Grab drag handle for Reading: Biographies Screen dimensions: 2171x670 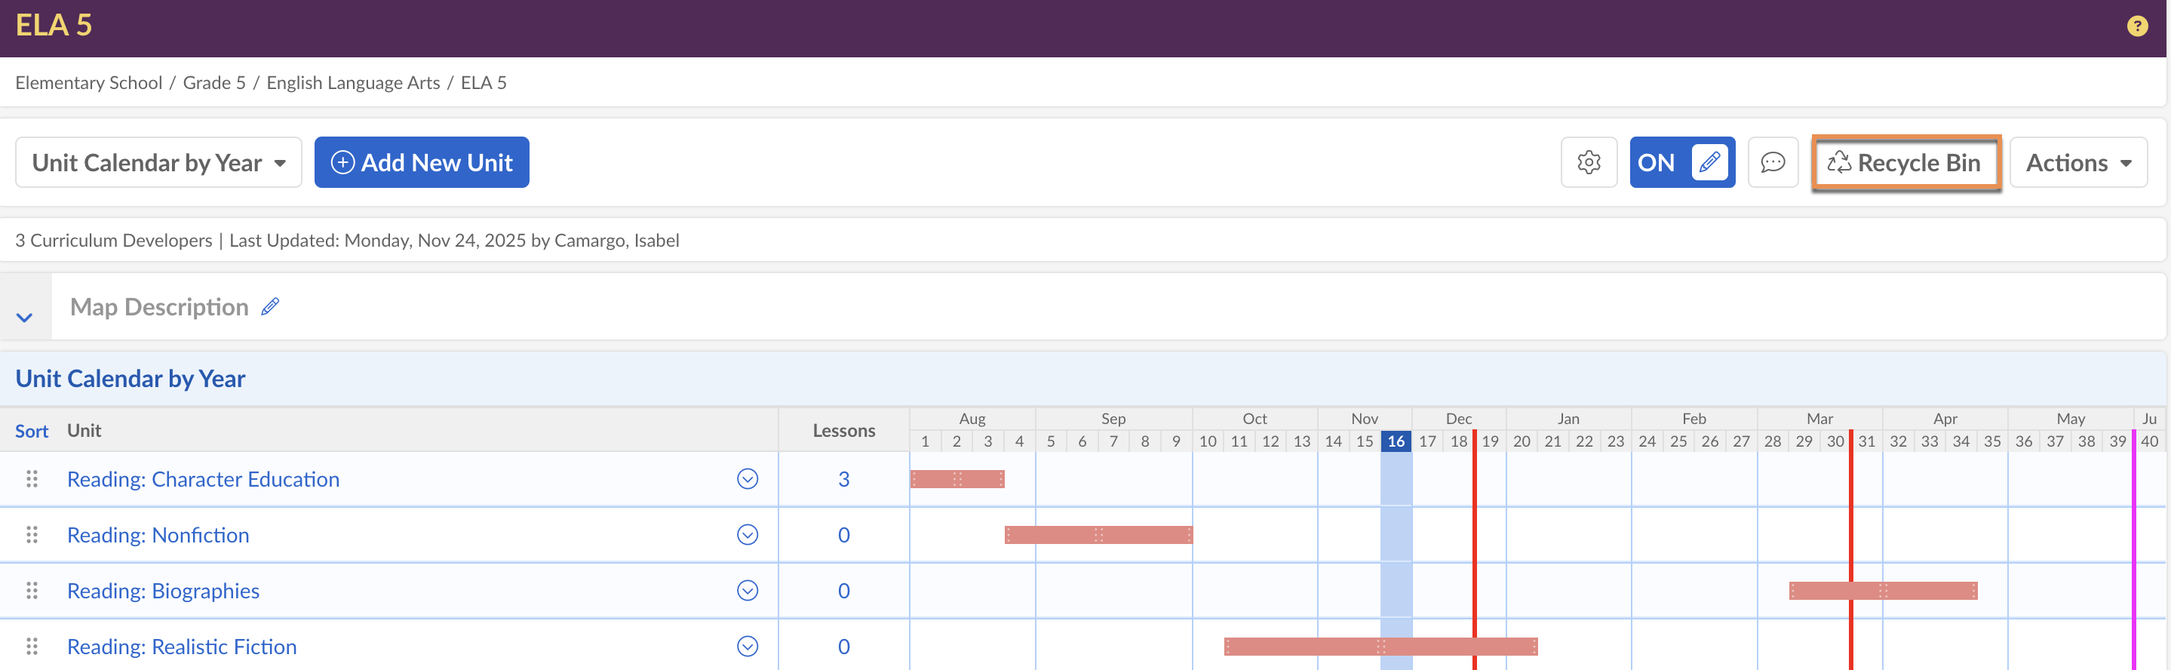[x=32, y=590]
